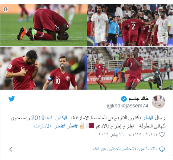Open the reply speech bubble icon

click(162, 149)
